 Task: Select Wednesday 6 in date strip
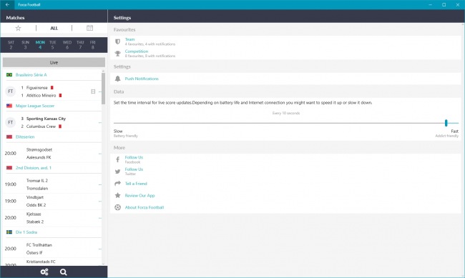point(67,45)
